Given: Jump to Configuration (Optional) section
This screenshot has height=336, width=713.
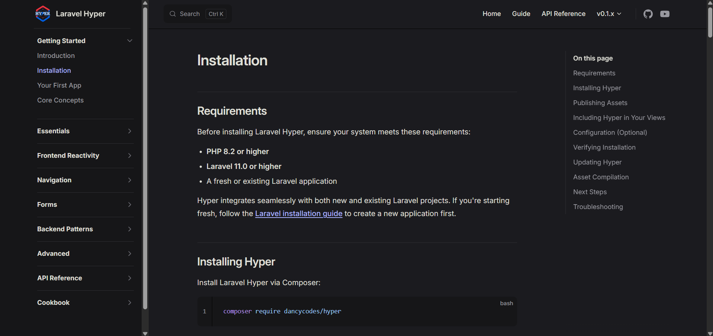Looking at the screenshot, I should pyautogui.click(x=610, y=133).
